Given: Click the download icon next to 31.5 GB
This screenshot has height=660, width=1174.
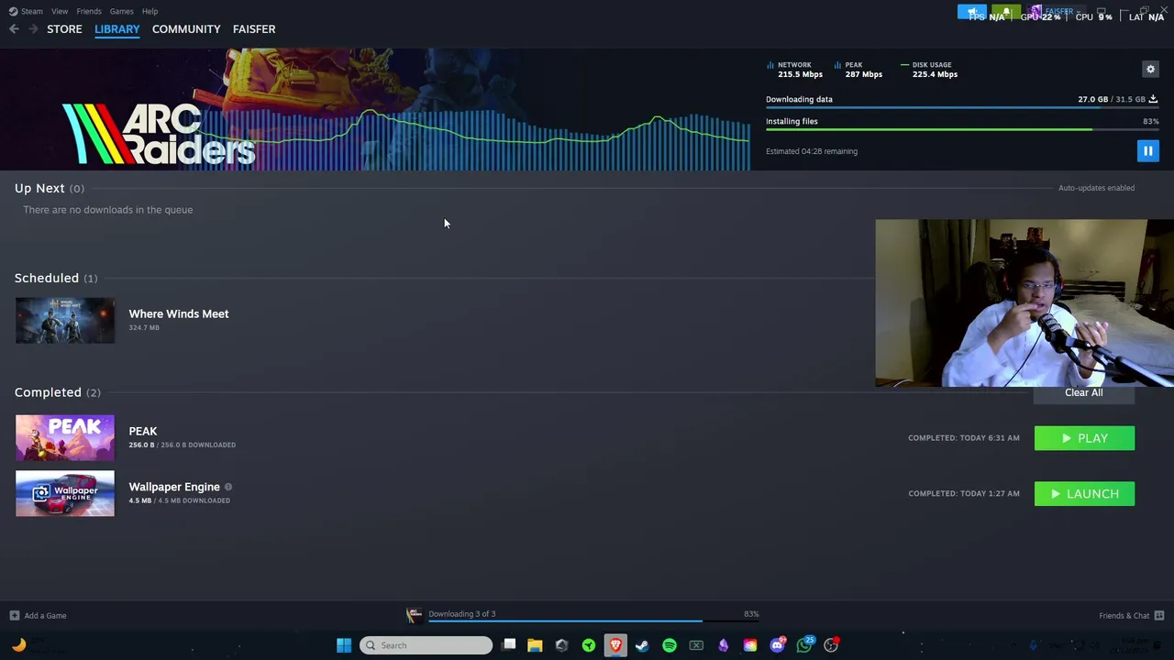Looking at the screenshot, I should pyautogui.click(x=1153, y=99).
